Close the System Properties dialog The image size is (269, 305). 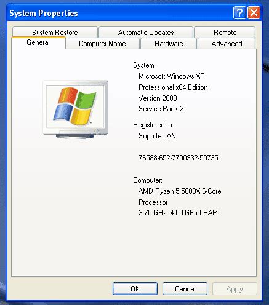point(254,13)
